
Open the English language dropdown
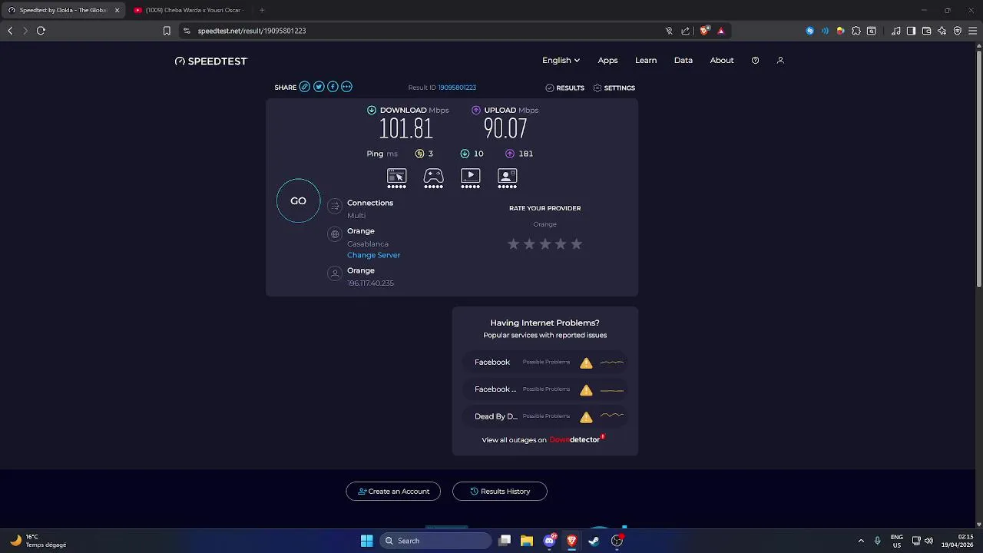[561, 60]
